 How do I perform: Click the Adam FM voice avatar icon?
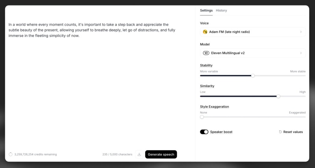click(x=205, y=32)
